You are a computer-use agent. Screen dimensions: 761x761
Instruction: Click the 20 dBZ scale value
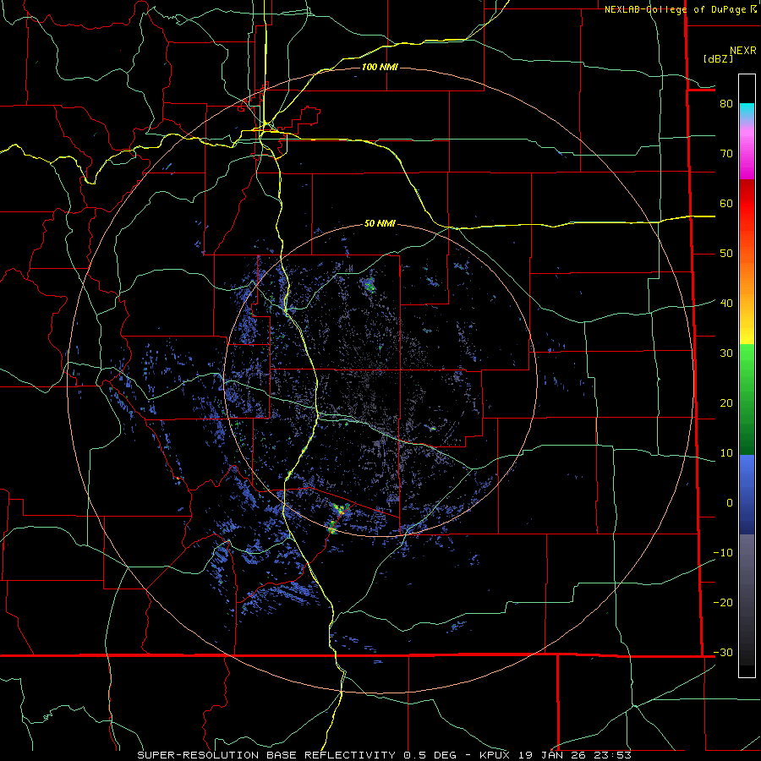[x=726, y=402]
